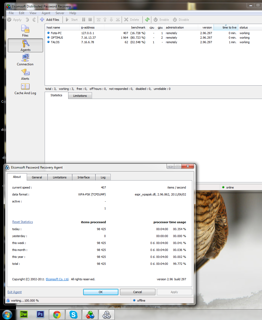
Task: Open Photoshop from the taskbar
Action: (41, 315)
